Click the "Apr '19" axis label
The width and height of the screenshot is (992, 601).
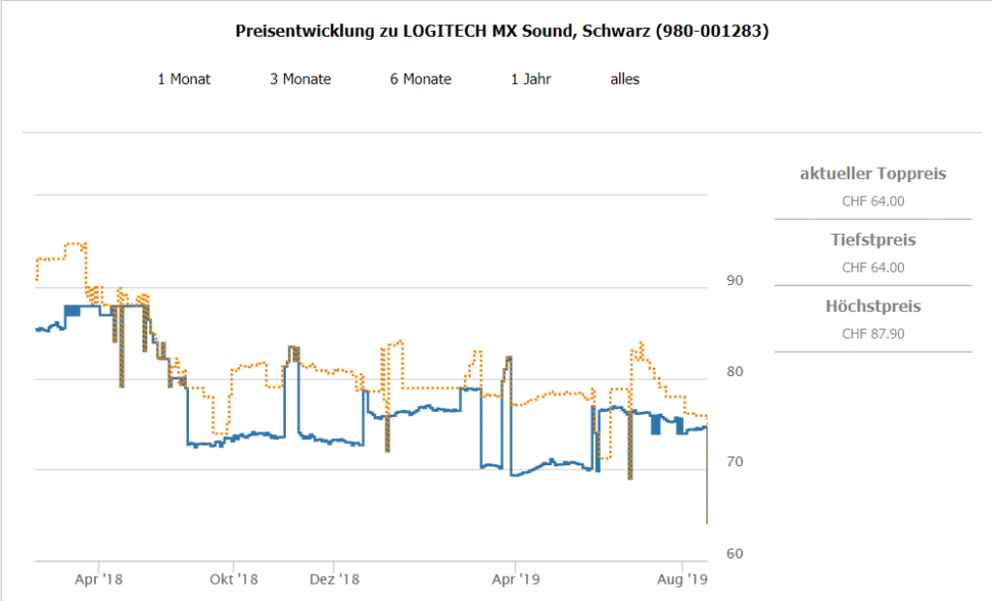[514, 580]
